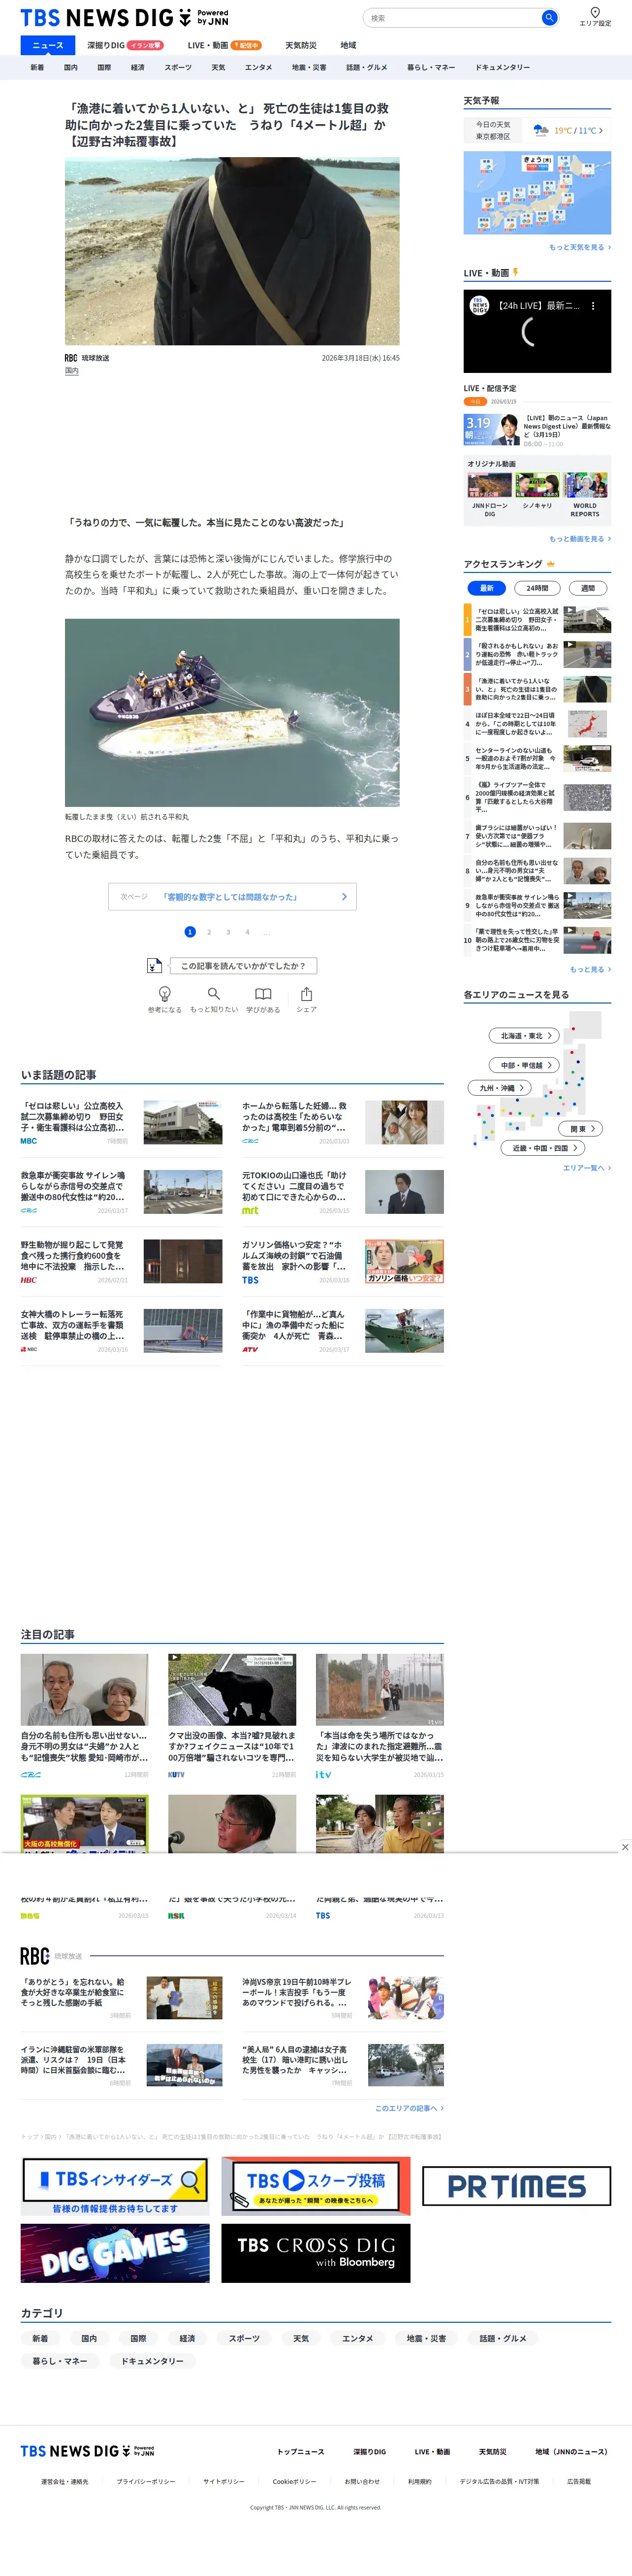The height and width of the screenshot is (2576, 632).
Task: Click the weather icon beside 19°C / 11°C
Action: point(541,130)
